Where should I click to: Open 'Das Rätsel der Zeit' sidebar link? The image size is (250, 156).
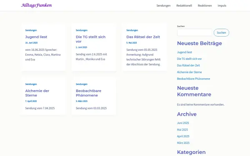[188, 65]
